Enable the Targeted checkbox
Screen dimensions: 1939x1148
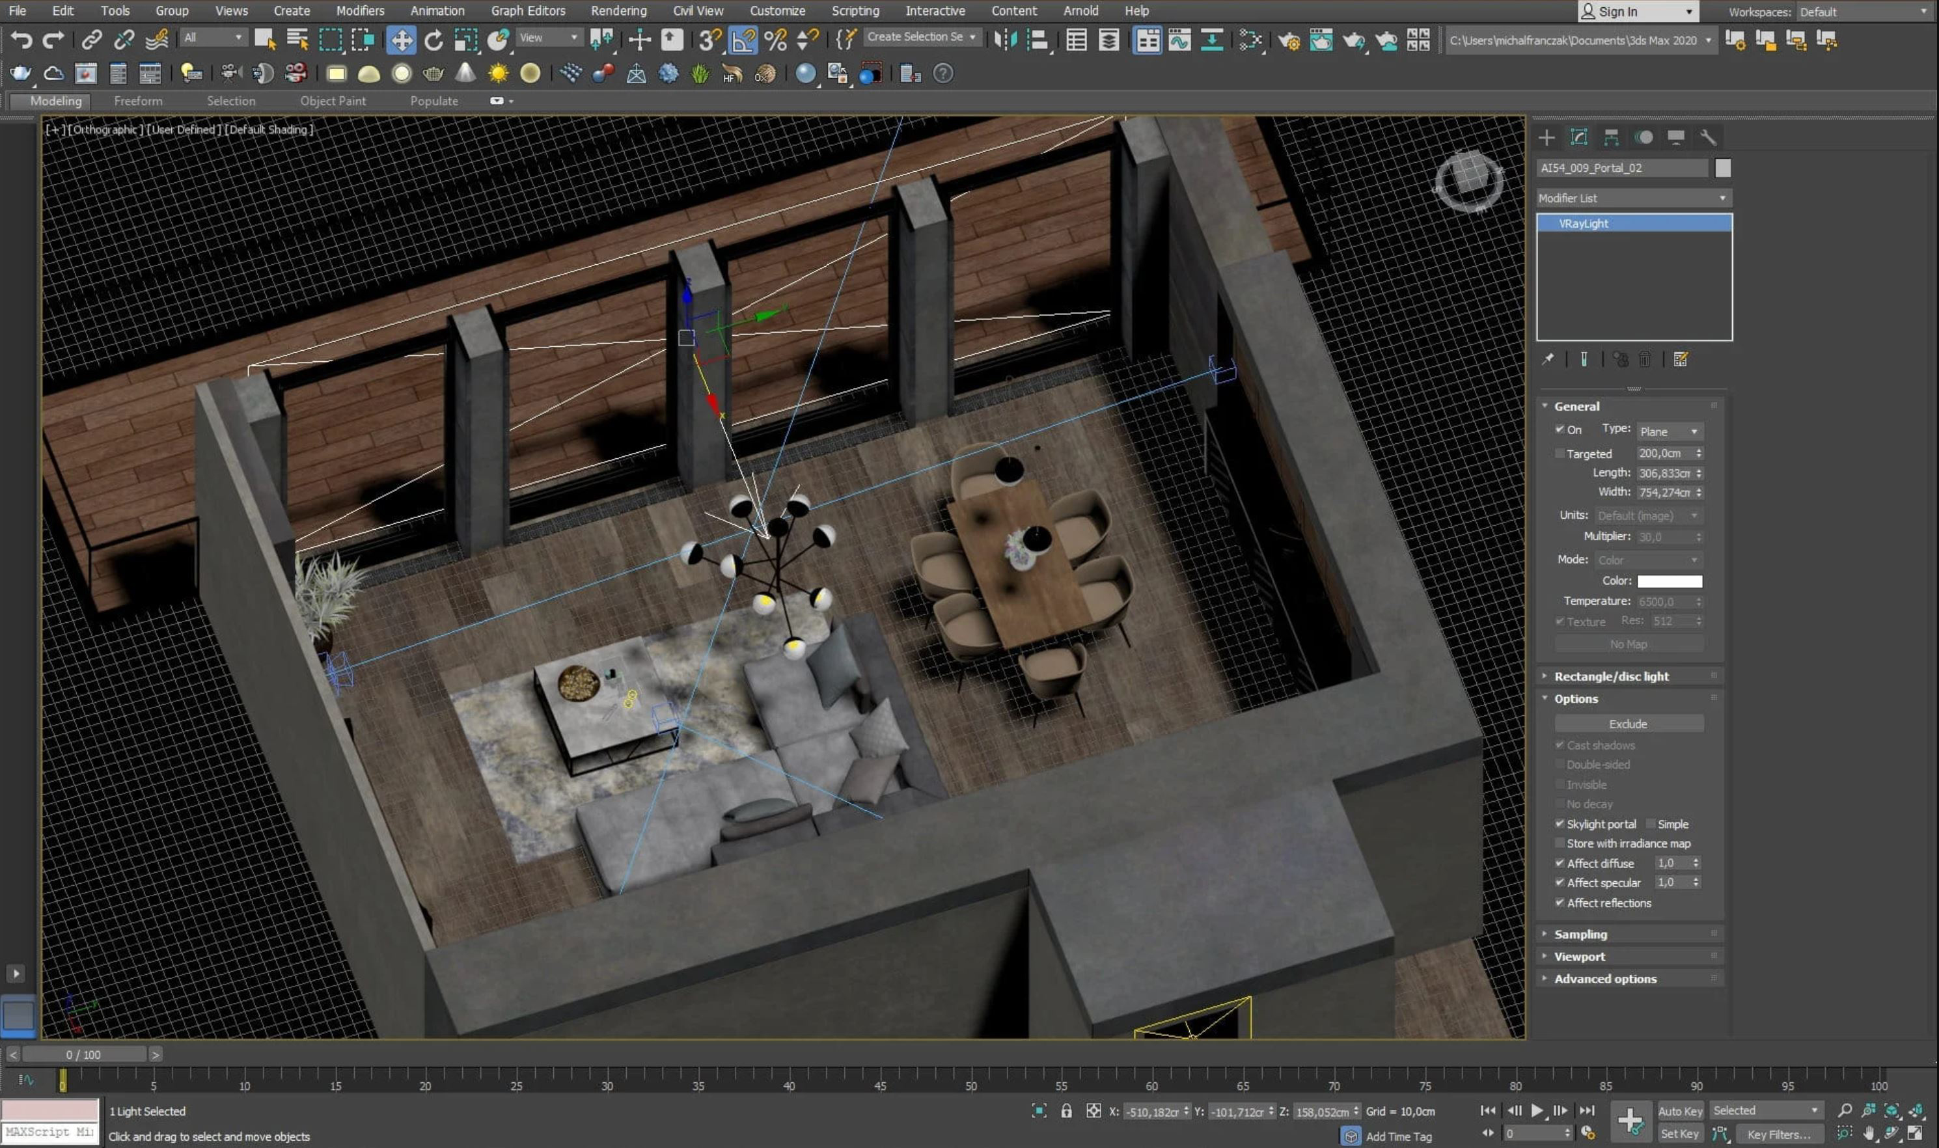pos(1559,454)
